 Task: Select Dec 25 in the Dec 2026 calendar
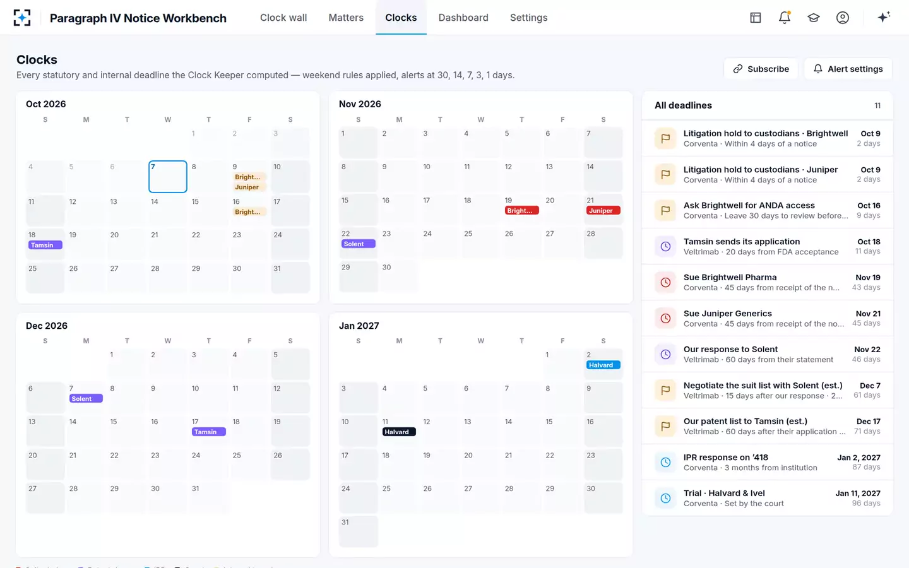click(x=249, y=464)
